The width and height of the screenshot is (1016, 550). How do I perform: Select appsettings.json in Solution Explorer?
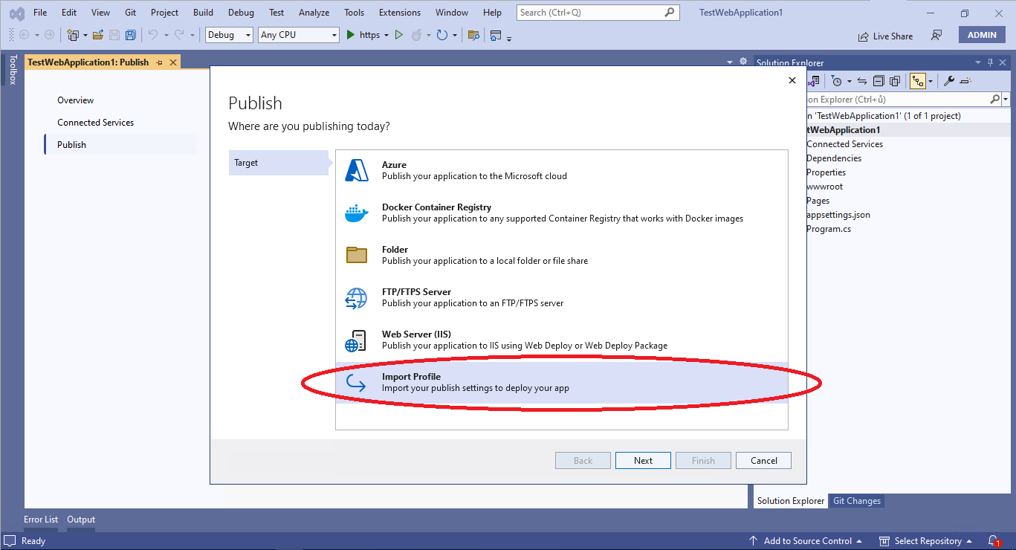click(838, 215)
